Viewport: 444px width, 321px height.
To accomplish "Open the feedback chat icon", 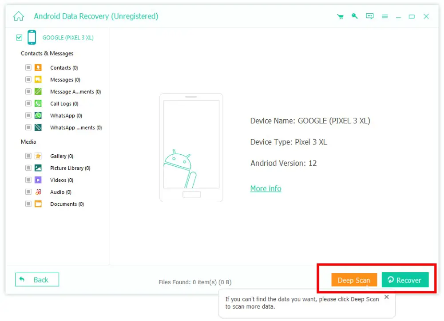I will (x=369, y=16).
